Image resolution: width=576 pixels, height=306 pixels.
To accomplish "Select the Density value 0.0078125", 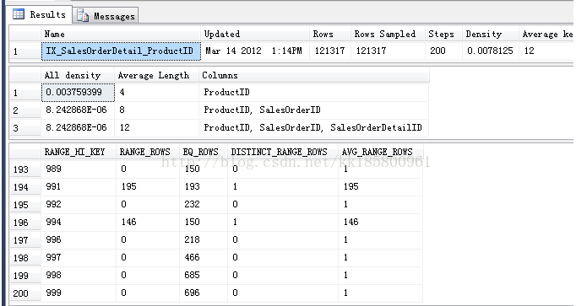I will (491, 51).
